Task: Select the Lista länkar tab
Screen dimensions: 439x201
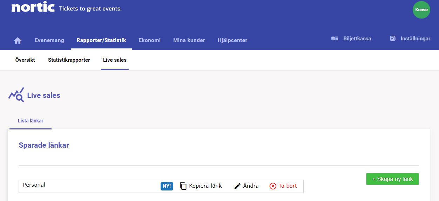Action: [31, 121]
